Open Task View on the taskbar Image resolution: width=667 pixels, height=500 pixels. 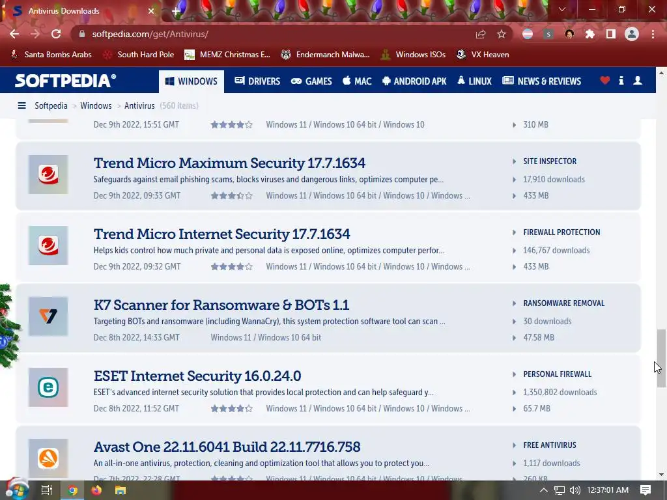(46, 490)
